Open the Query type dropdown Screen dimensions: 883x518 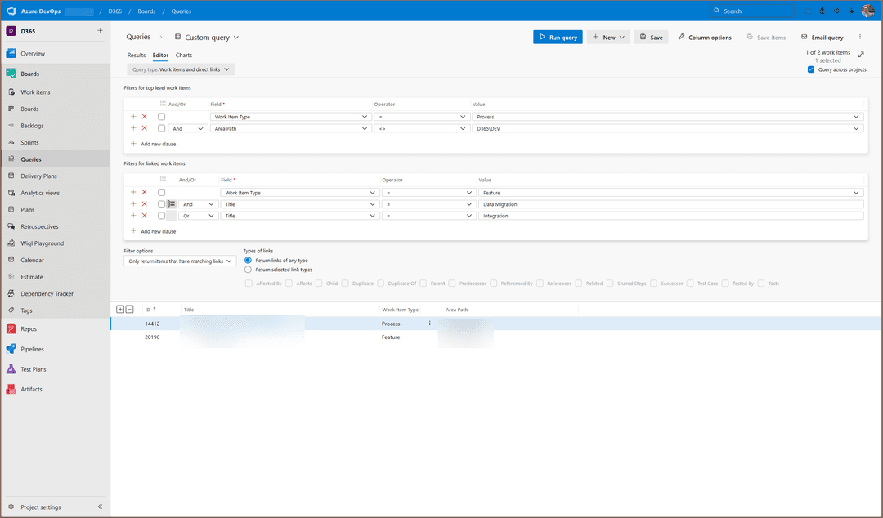pos(181,69)
